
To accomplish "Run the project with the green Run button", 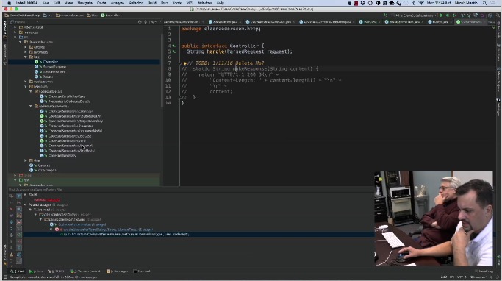I will click(442, 15).
